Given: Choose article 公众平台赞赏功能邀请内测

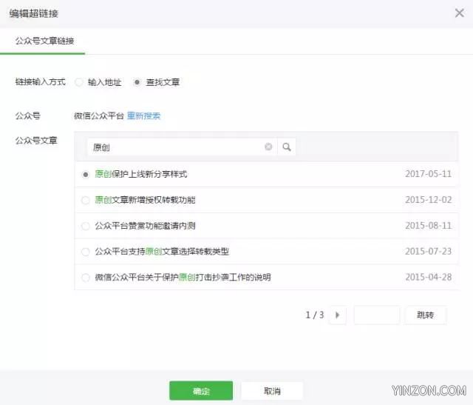Looking at the screenshot, I should click(x=86, y=226).
